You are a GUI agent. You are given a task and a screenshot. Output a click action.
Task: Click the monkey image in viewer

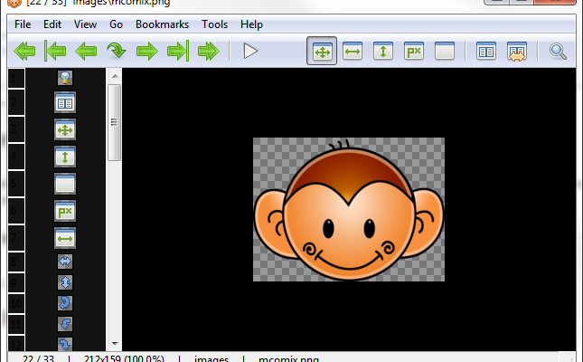click(349, 210)
